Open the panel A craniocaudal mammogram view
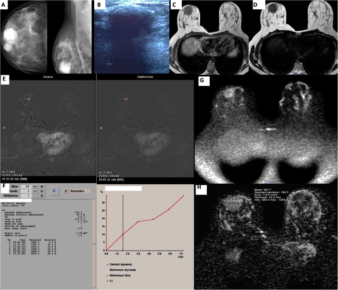 pos(24,37)
